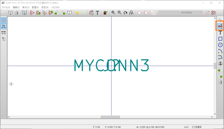Redraw the view with refresh icon
The width and height of the screenshot is (224, 129).
(125, 13)
